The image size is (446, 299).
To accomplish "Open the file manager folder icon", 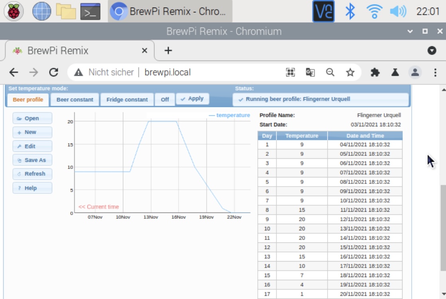I will (x=66, y=11).
